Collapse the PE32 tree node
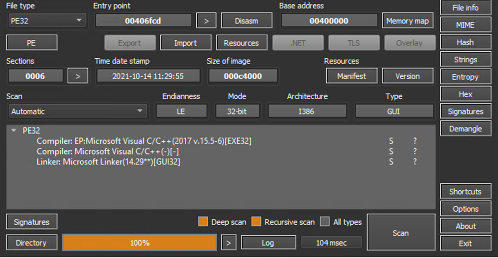 (x=13, y=130)
